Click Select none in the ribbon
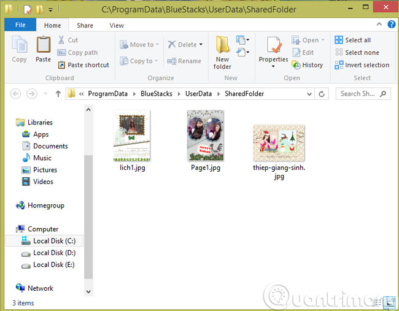This screenshot has width=399, height=311. click(357, 52)
